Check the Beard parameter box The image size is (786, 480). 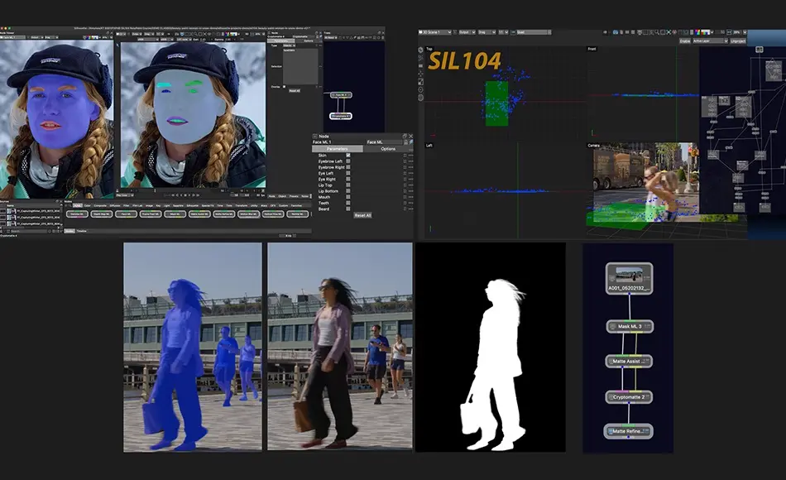pos(347,209)
